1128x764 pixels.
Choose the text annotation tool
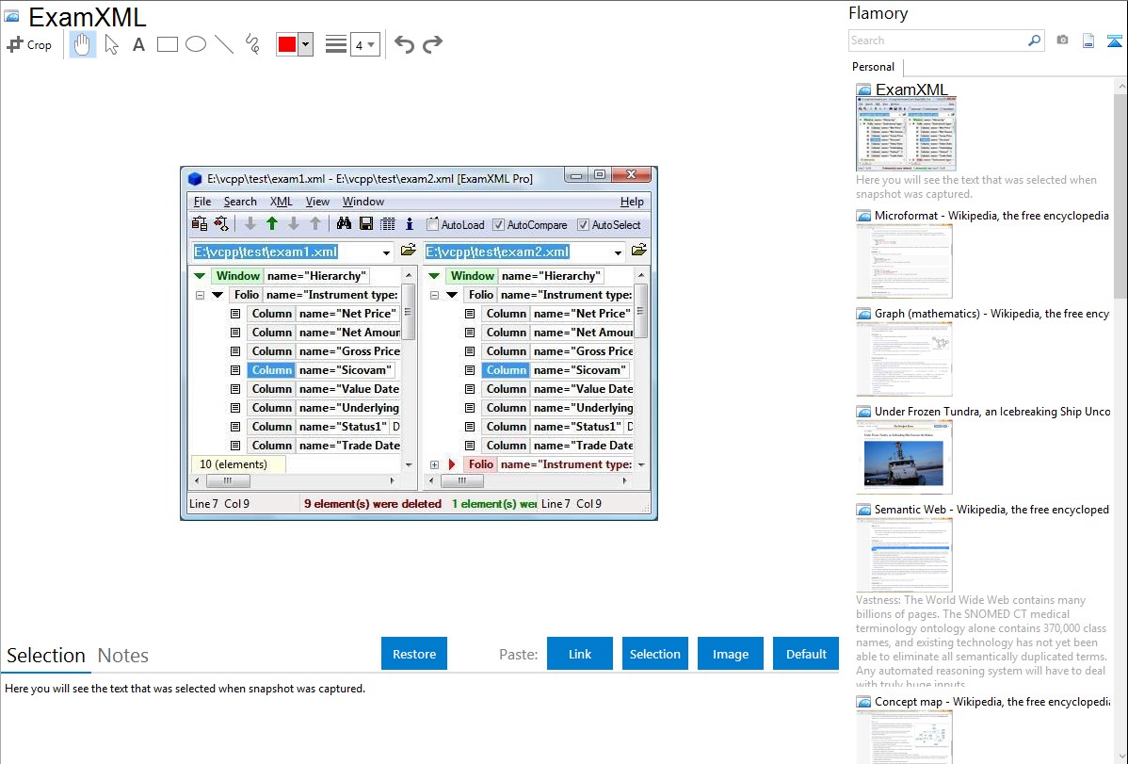(x=138, y=44)
